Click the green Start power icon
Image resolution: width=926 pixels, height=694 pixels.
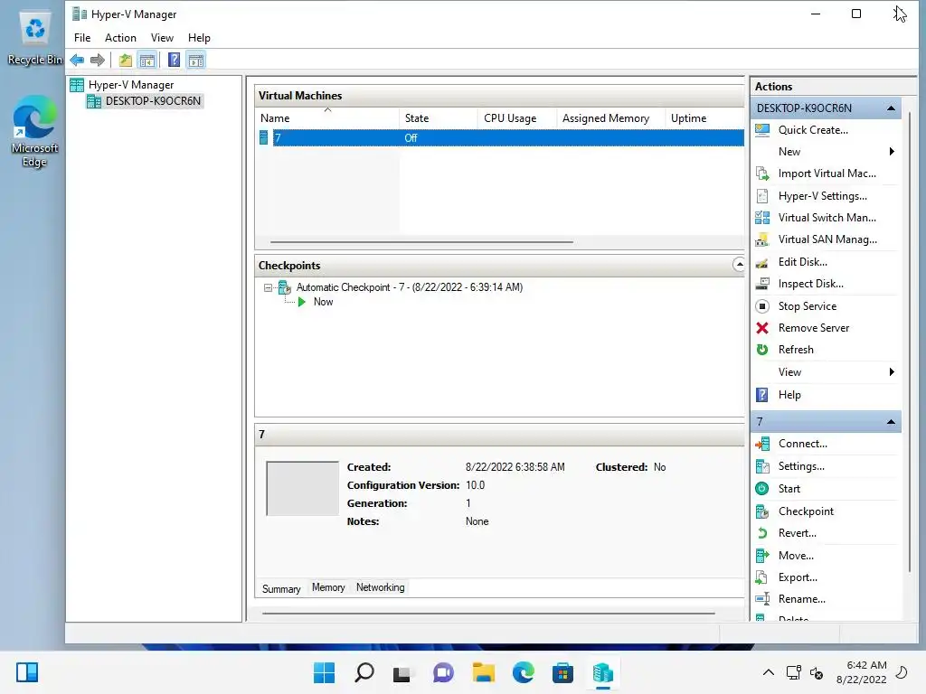(762, 489)
